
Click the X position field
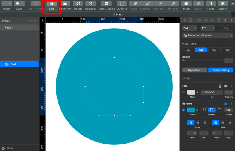pos(190,28)
